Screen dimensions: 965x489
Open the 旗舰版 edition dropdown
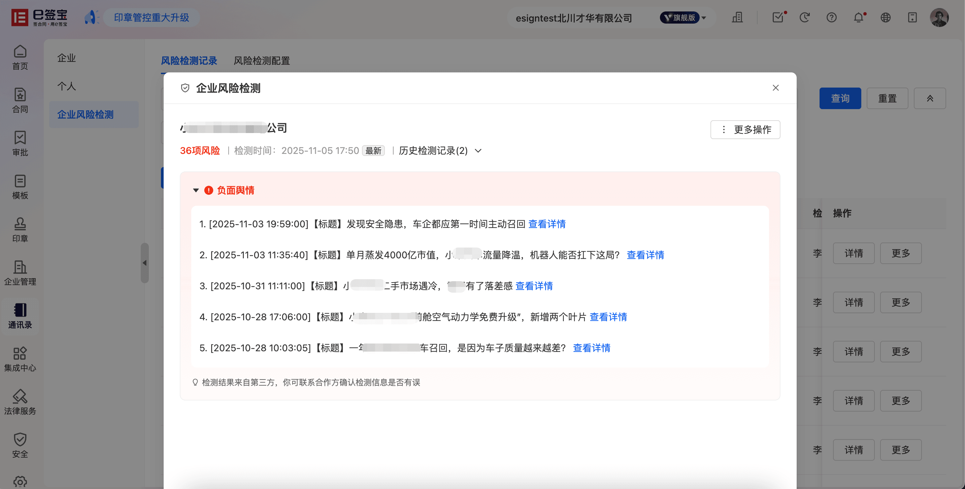(683, 17)
